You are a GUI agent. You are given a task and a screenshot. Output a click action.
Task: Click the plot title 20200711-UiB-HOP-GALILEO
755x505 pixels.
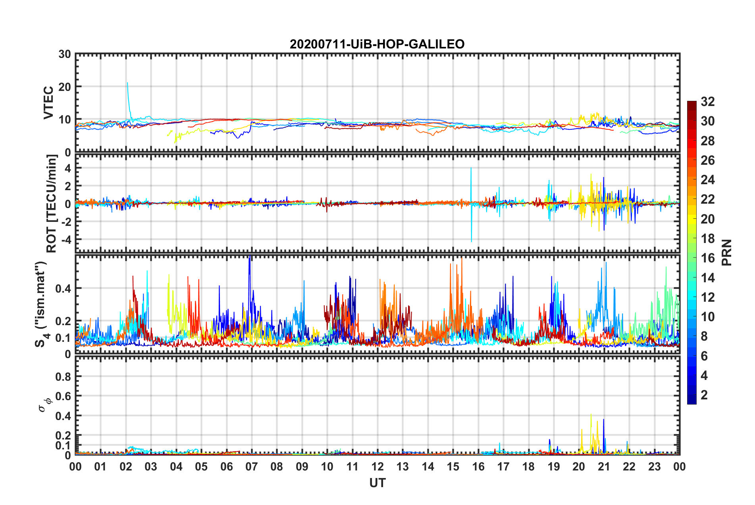pyautogui.click(x=377, y=44)
